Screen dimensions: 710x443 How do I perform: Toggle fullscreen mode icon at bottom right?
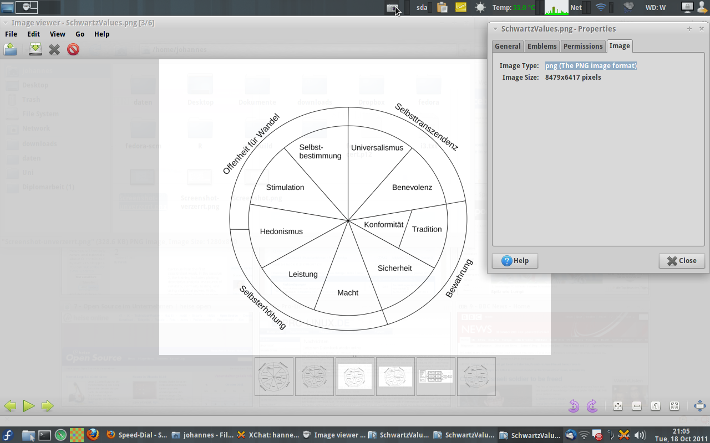tap(699, 406)
